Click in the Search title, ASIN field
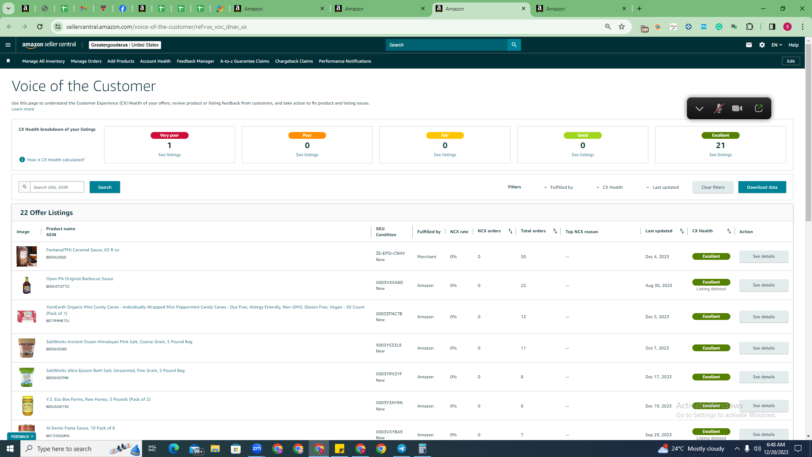The image size is (812, 457). pyautogui.click(x=57, y=187)
